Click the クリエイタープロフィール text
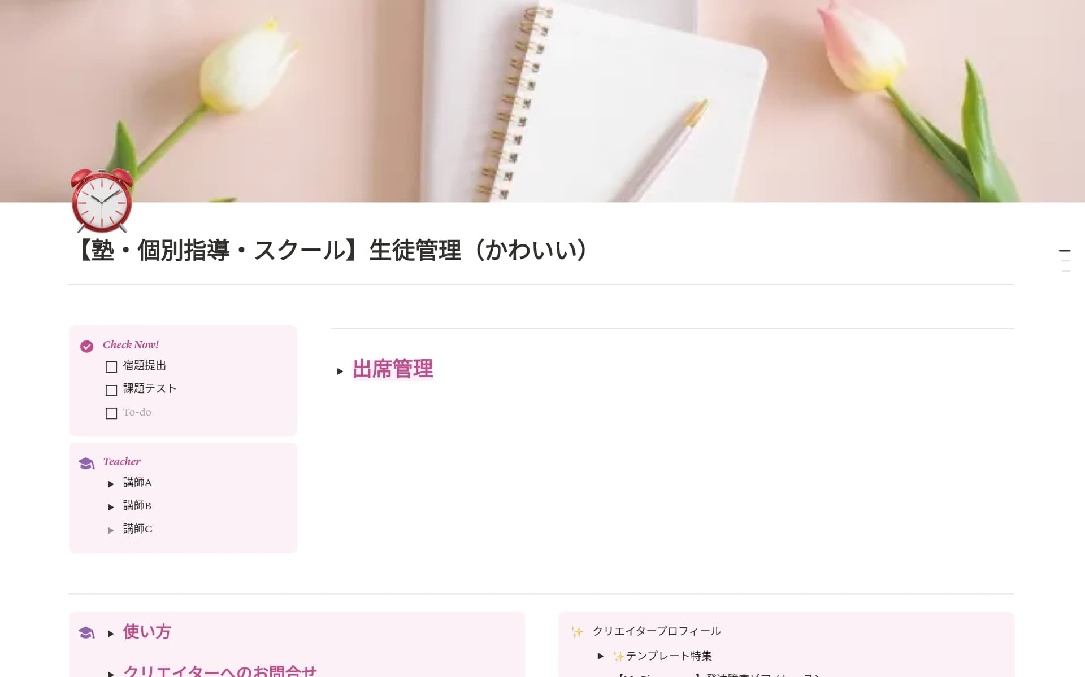The height and width of the screenshot is (677, 1085). tap(657, 631)
